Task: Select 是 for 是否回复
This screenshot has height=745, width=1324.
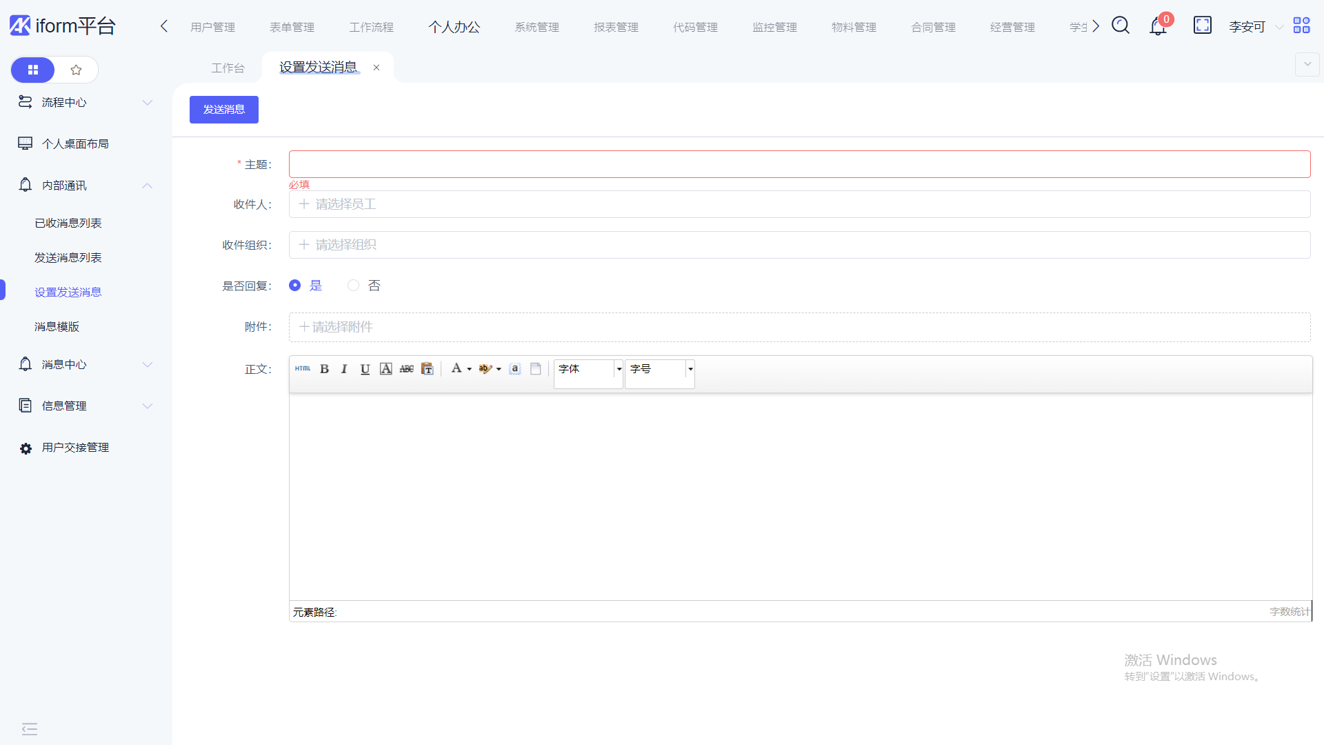Action: click(x=295, y=286)
